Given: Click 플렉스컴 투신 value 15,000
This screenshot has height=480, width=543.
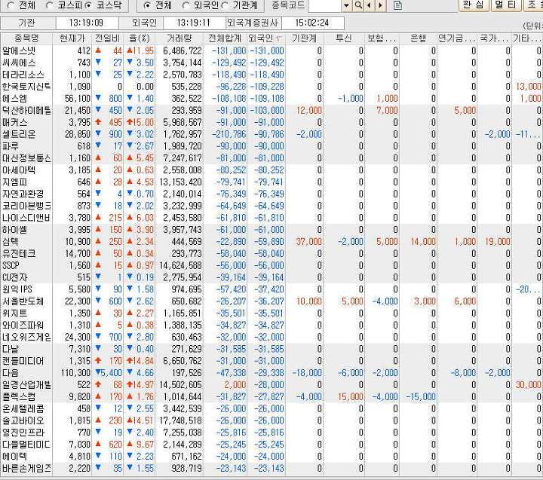Looking at the screenshot, I should pyautogui.click(x=351, y=397).
